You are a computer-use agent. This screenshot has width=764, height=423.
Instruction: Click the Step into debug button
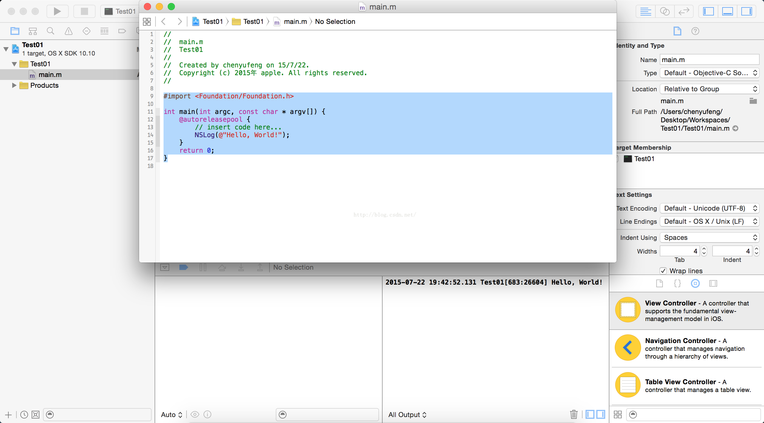coord(241,267)
